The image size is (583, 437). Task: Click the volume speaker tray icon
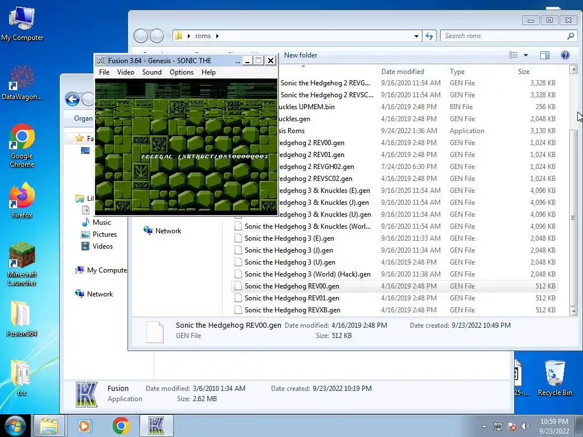coord(525,426)
